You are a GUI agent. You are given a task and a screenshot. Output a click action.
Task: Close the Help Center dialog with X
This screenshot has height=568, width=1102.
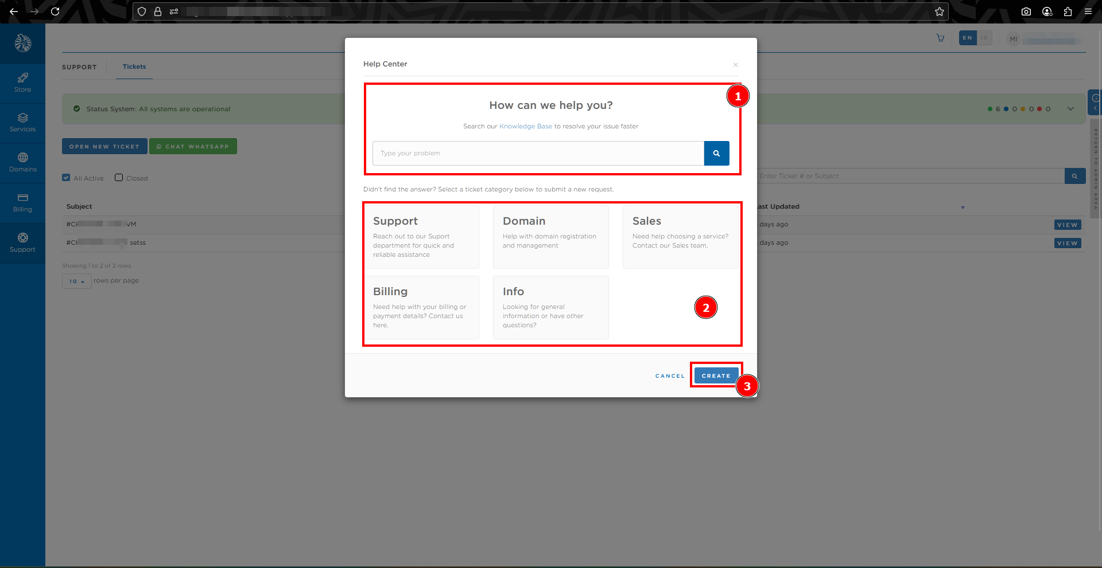735,65
